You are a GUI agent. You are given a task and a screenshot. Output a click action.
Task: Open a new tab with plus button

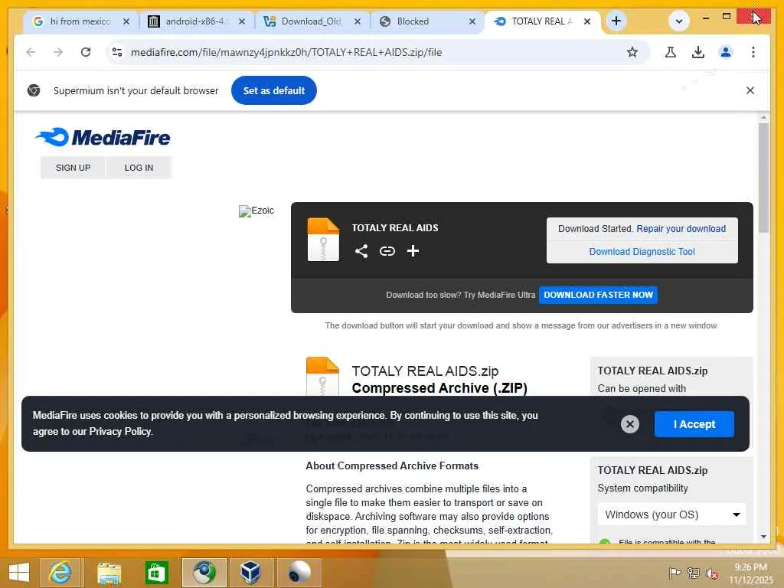(616, 21)
